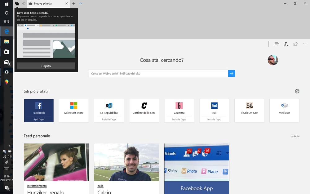Open Task View on the taskbar
Viewport: 310px width, 194px height.
pos(7,21)
